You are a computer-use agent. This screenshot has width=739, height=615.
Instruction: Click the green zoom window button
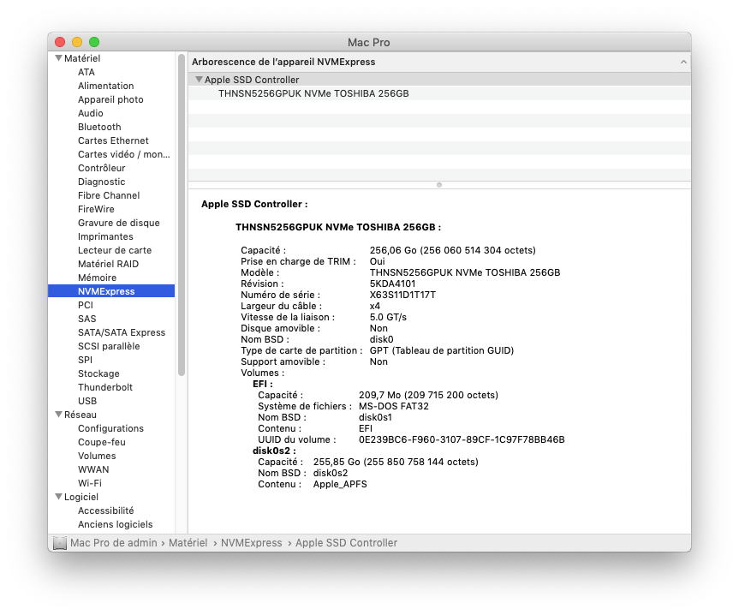tap(94, 42)
